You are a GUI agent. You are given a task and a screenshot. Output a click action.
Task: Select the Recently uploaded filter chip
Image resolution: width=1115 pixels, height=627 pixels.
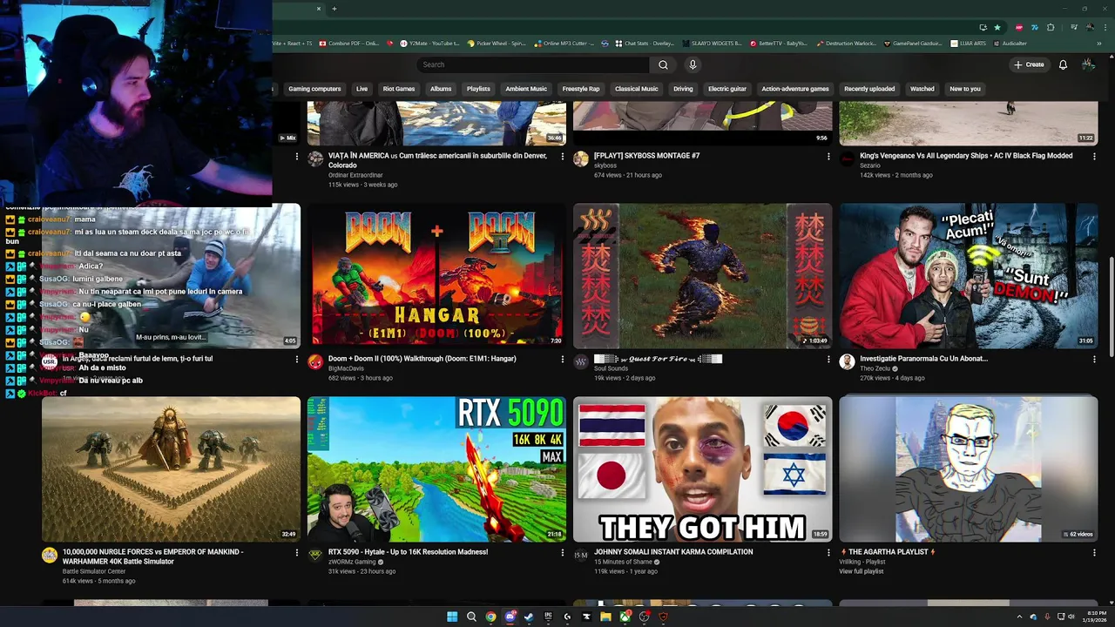(x=869, y=89)
